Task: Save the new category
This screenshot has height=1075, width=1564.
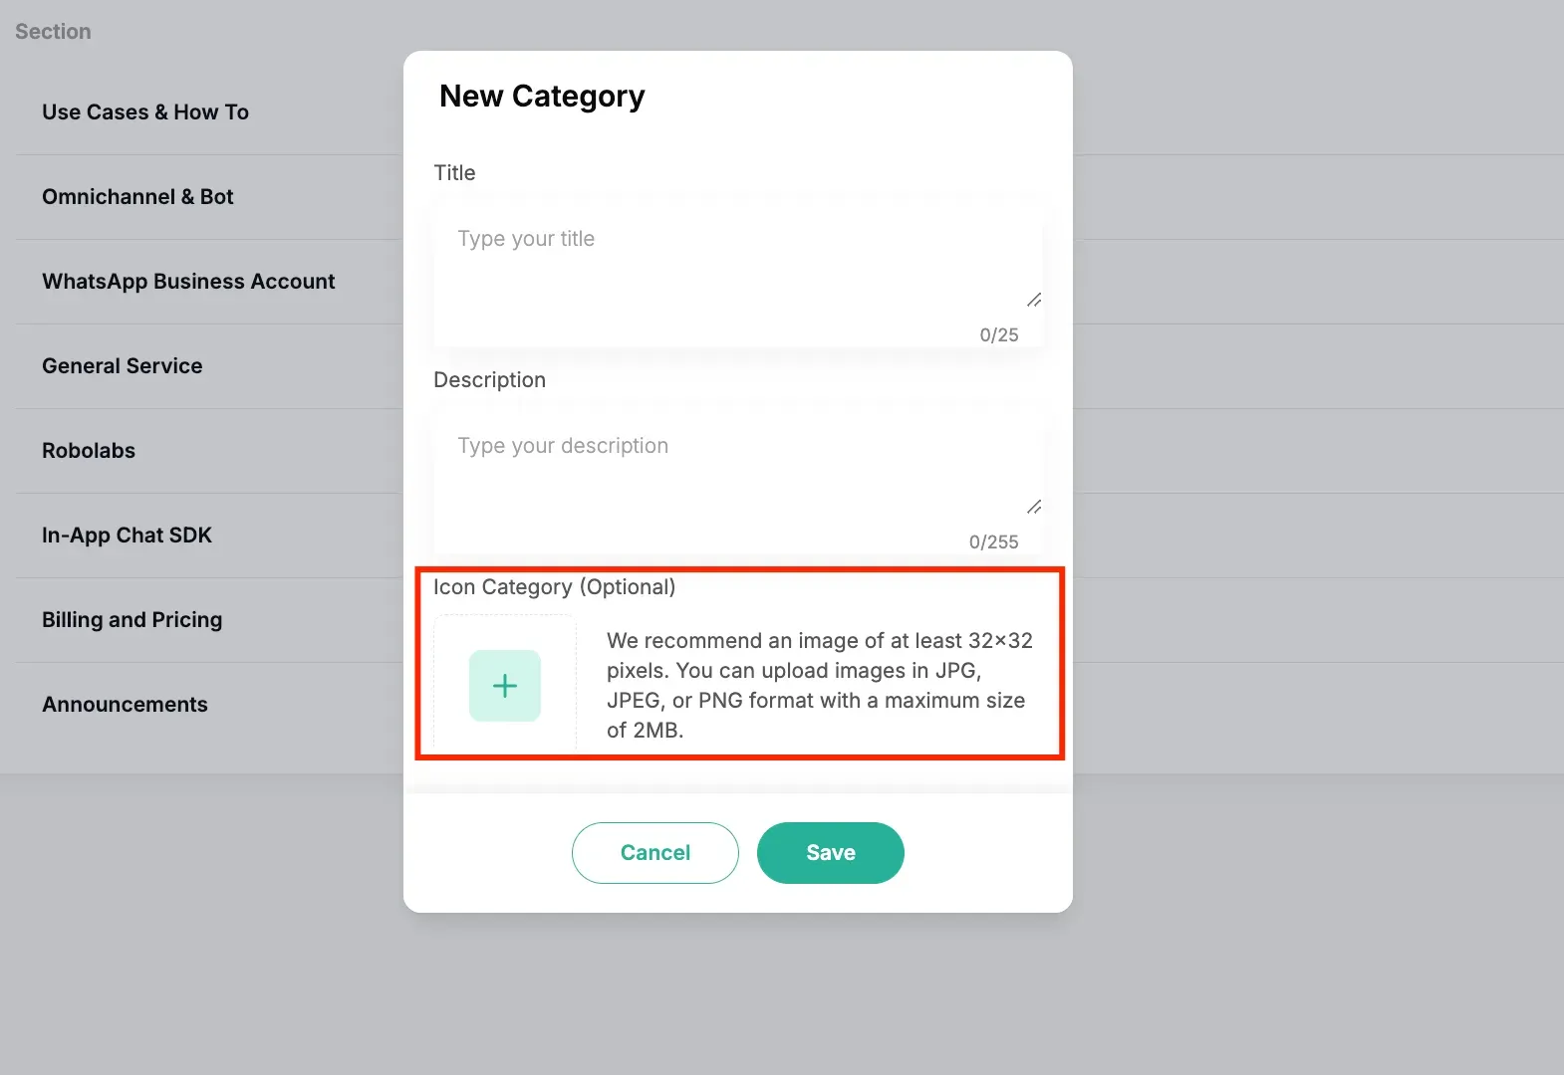Action: pos(831,853)
